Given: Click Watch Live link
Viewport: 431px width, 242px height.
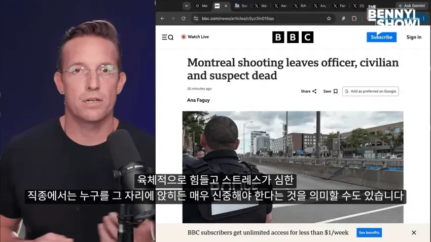Looking at the screenshot, I should tap(198, 37).
